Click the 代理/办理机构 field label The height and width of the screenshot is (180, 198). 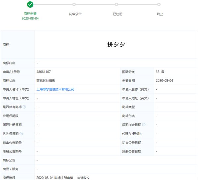click(x=132, y=134)
